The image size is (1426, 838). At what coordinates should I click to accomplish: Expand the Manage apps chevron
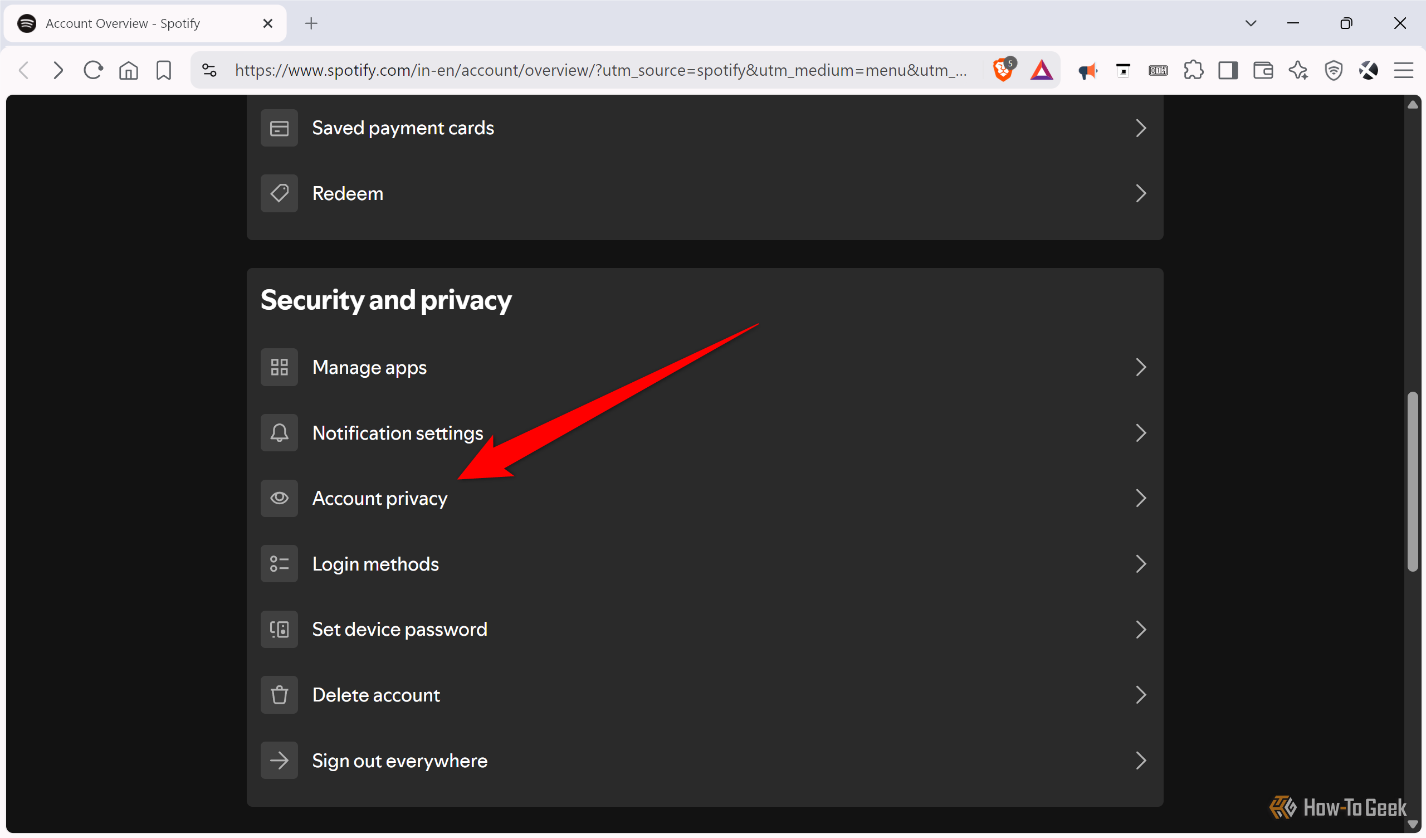click(x=1141, y=368)
